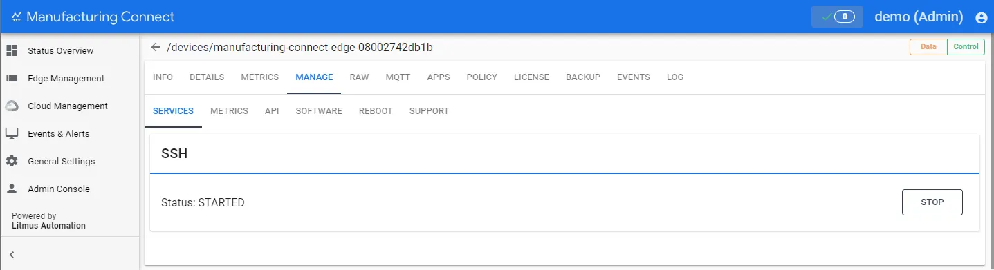
Task: Click the demo (Admin) username
Action: click(x=919, y=17)
